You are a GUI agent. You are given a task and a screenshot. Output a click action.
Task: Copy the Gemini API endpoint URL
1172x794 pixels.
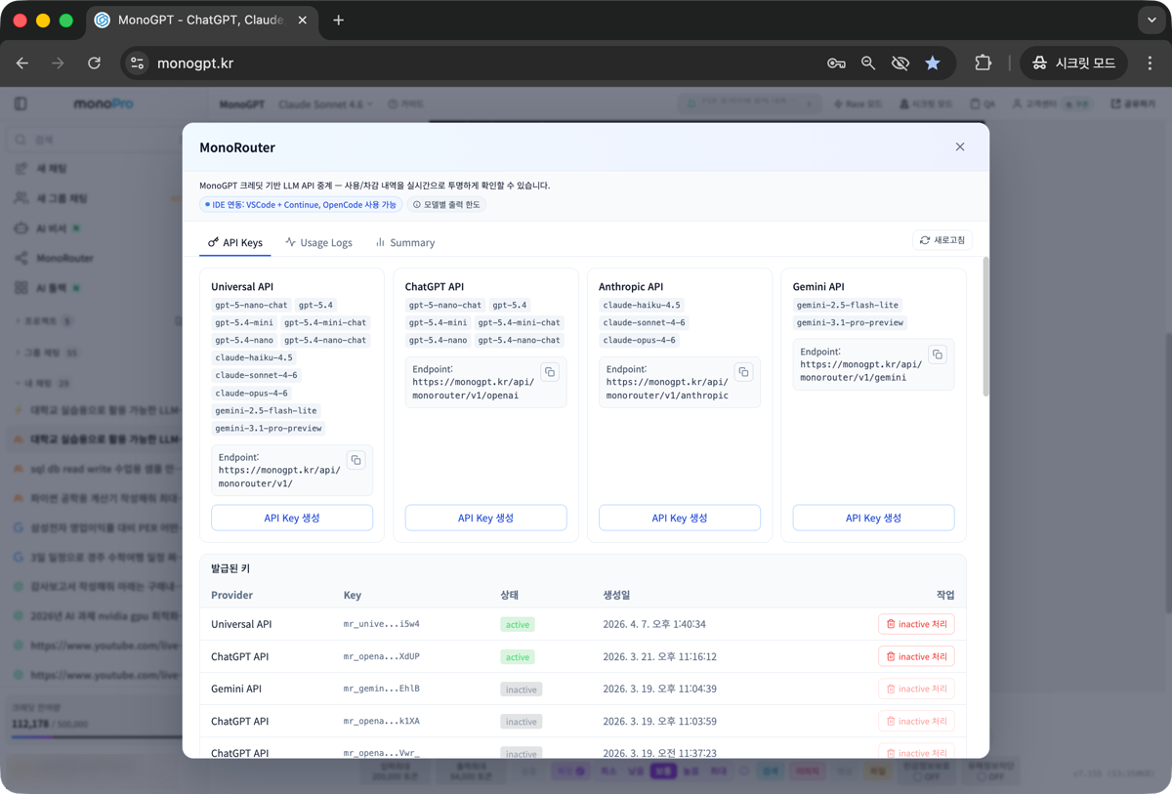coord(938,355)
